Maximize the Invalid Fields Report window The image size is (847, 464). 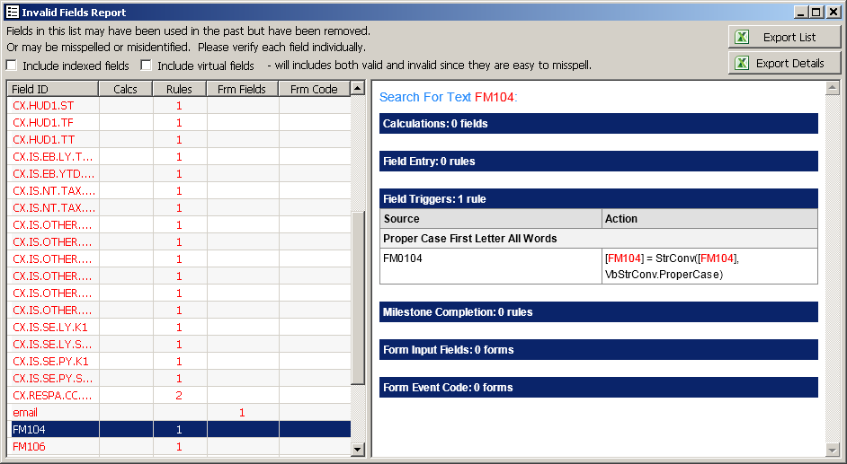[x=816, y=12]
